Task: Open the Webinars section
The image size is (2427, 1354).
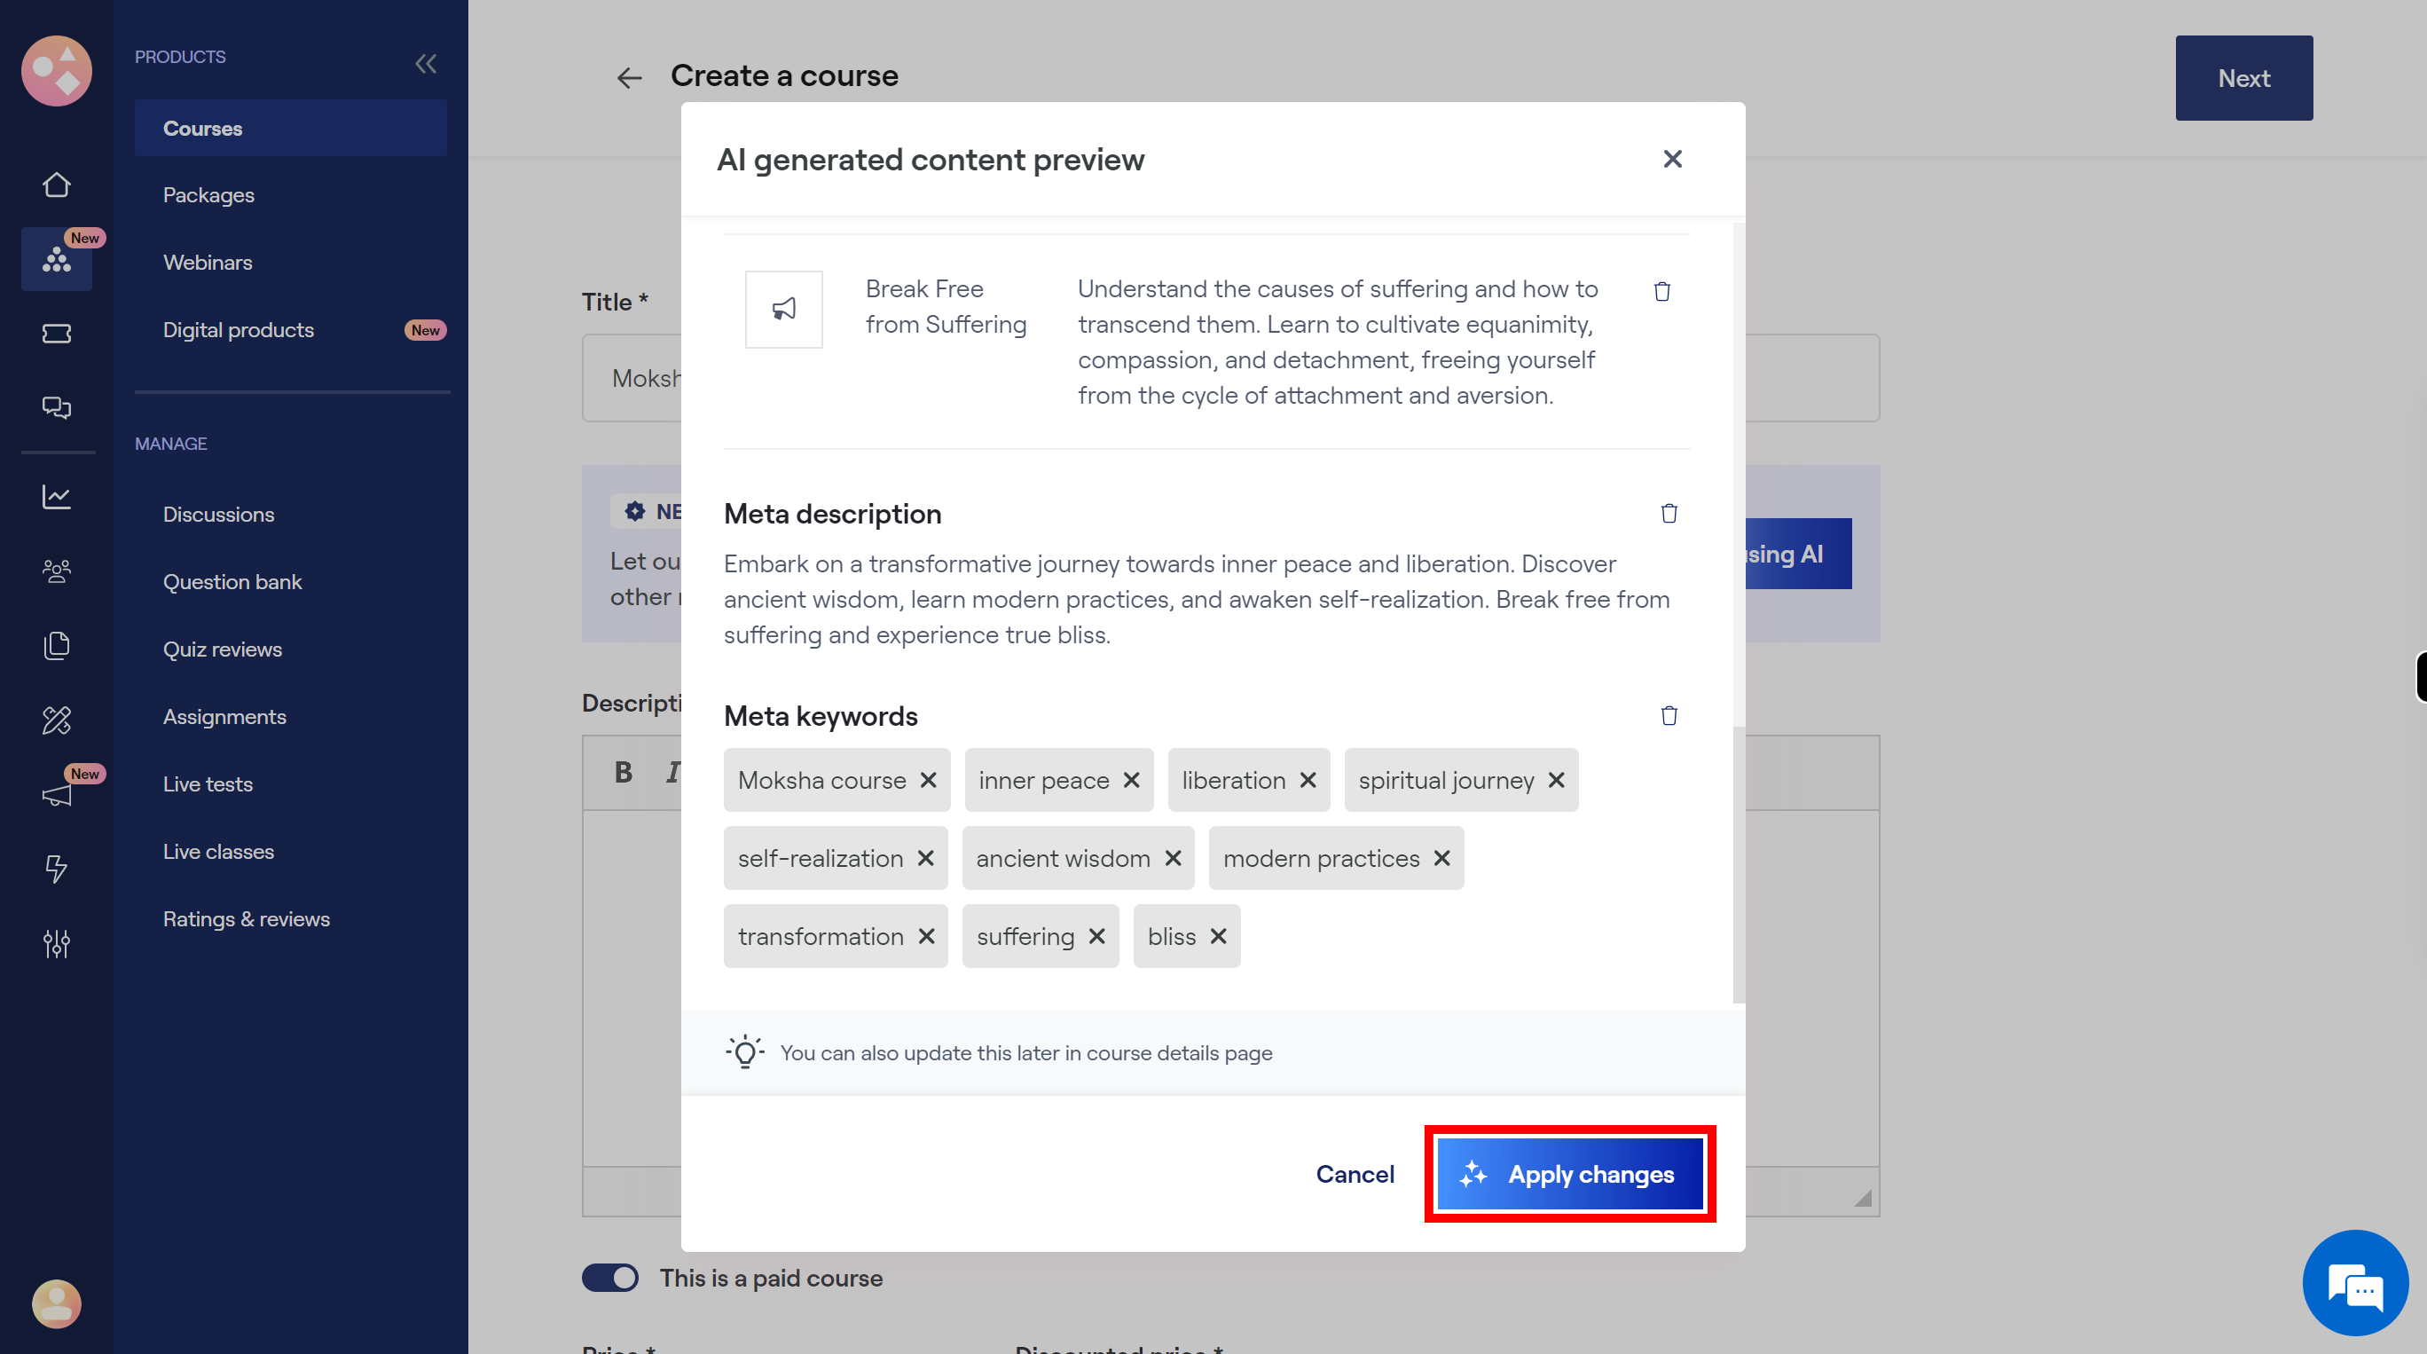Action: (205, 260)
